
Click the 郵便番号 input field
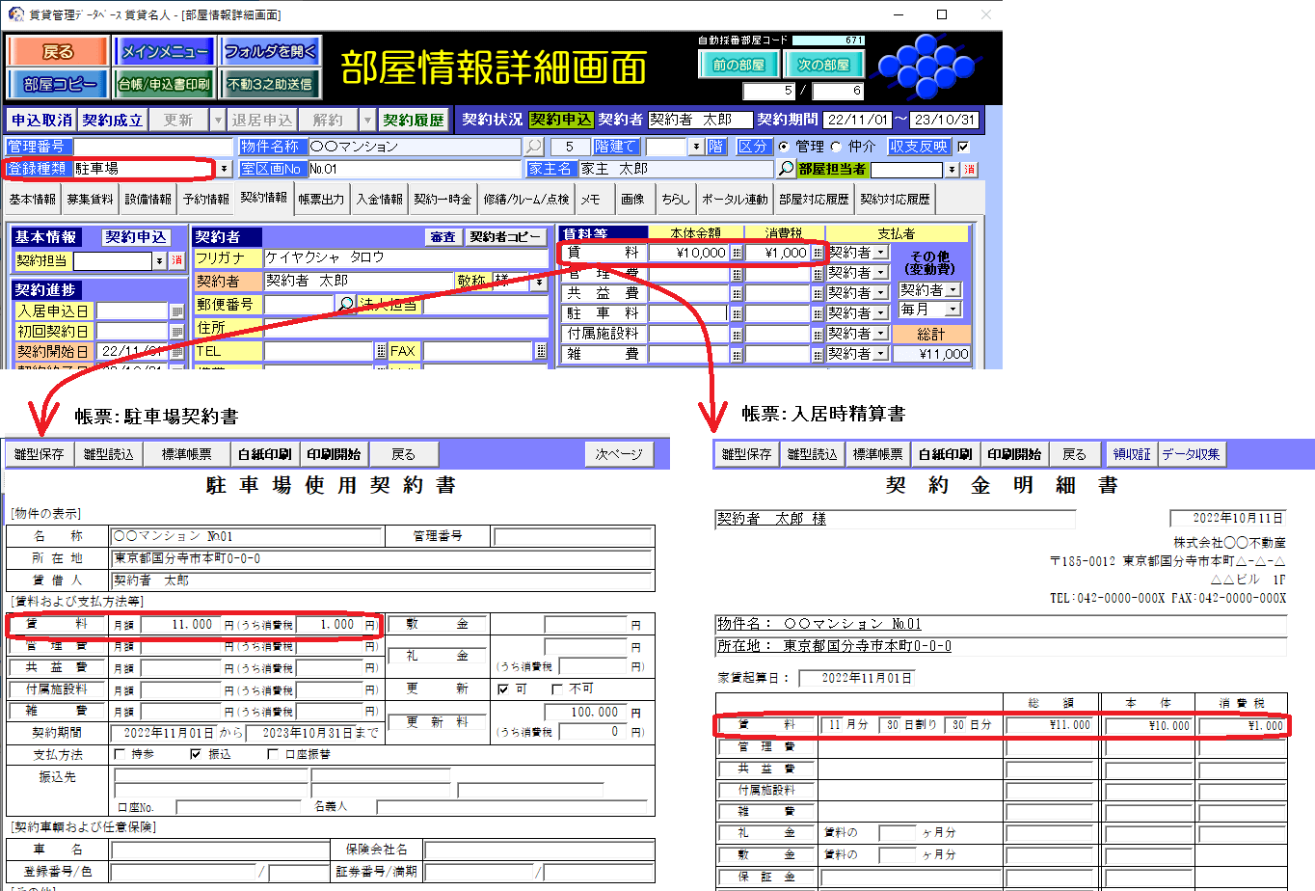(x=297, y=304)
